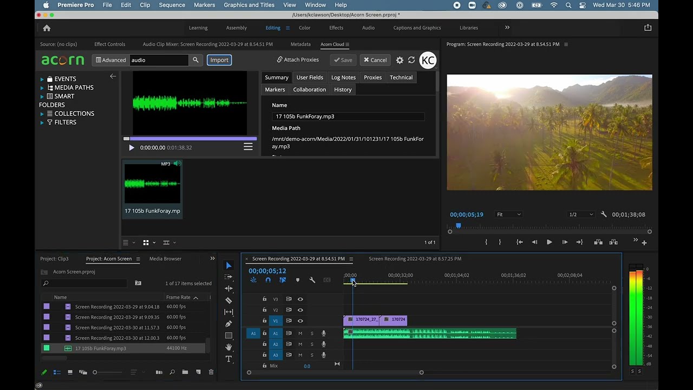Hide the V1 track output
This screenshot has width=693, height=390.
coord(300,321)
